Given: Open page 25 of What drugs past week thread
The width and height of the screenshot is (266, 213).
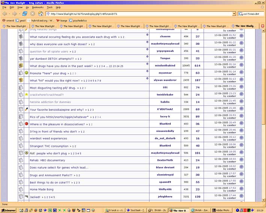Looking at the screenshot, I should [x=122, y=66].
